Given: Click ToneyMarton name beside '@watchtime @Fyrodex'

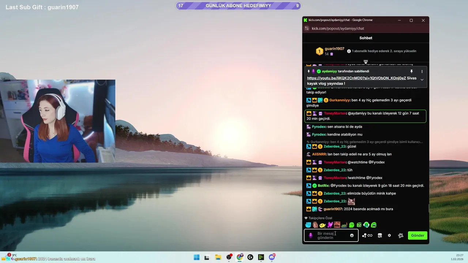Looking at the screenshot, I should click(x=335, y=162).
